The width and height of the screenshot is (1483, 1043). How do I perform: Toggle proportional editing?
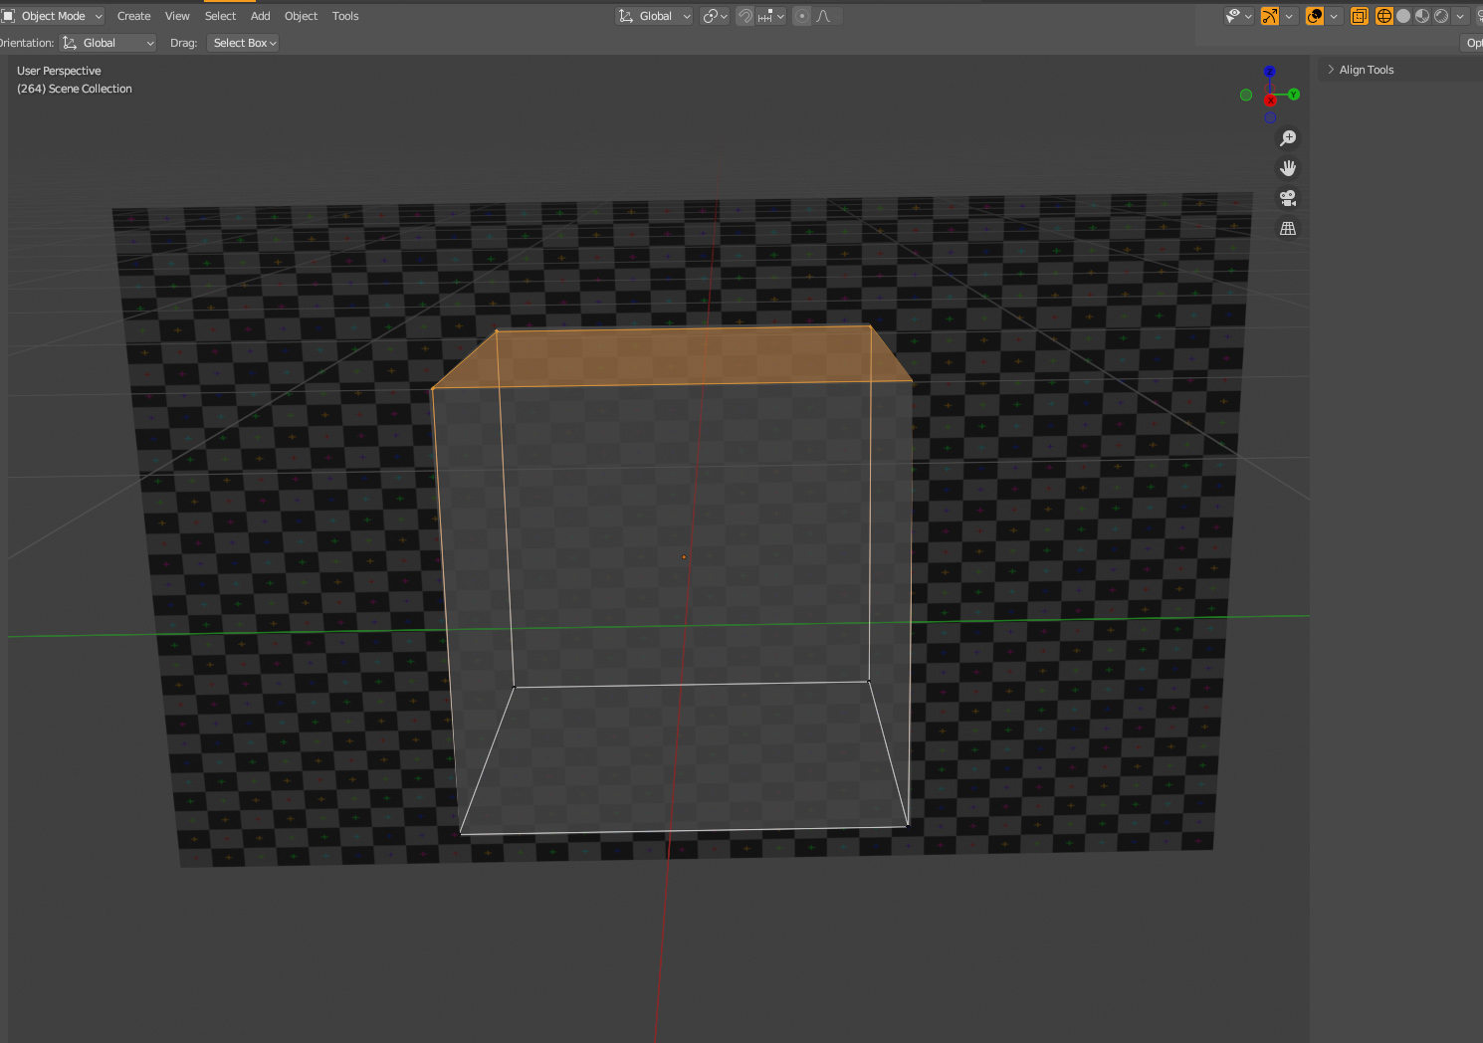pos(802,16)
